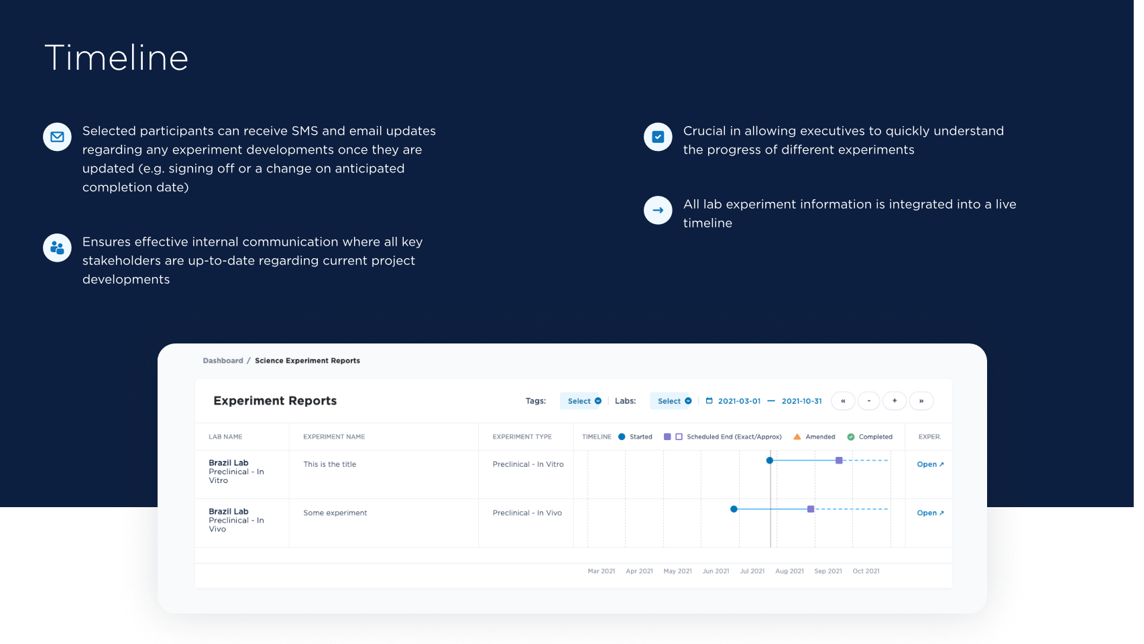Click the Aug 2021 axis label

tap(789, 572)
